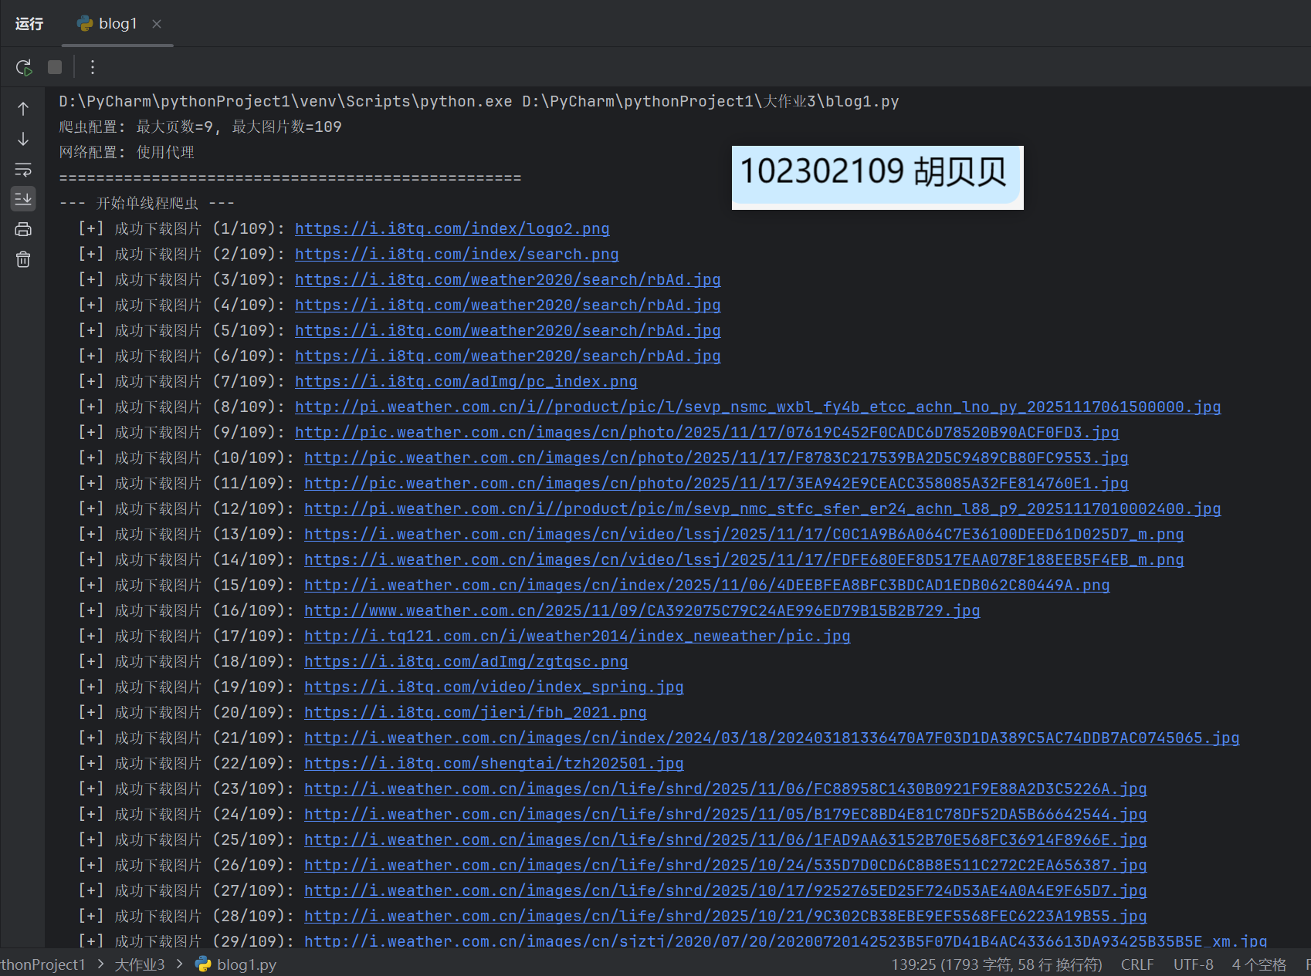Click the 爬虫配置 output line
This screenshot has height=976, width=1311.
click(200, 127)
